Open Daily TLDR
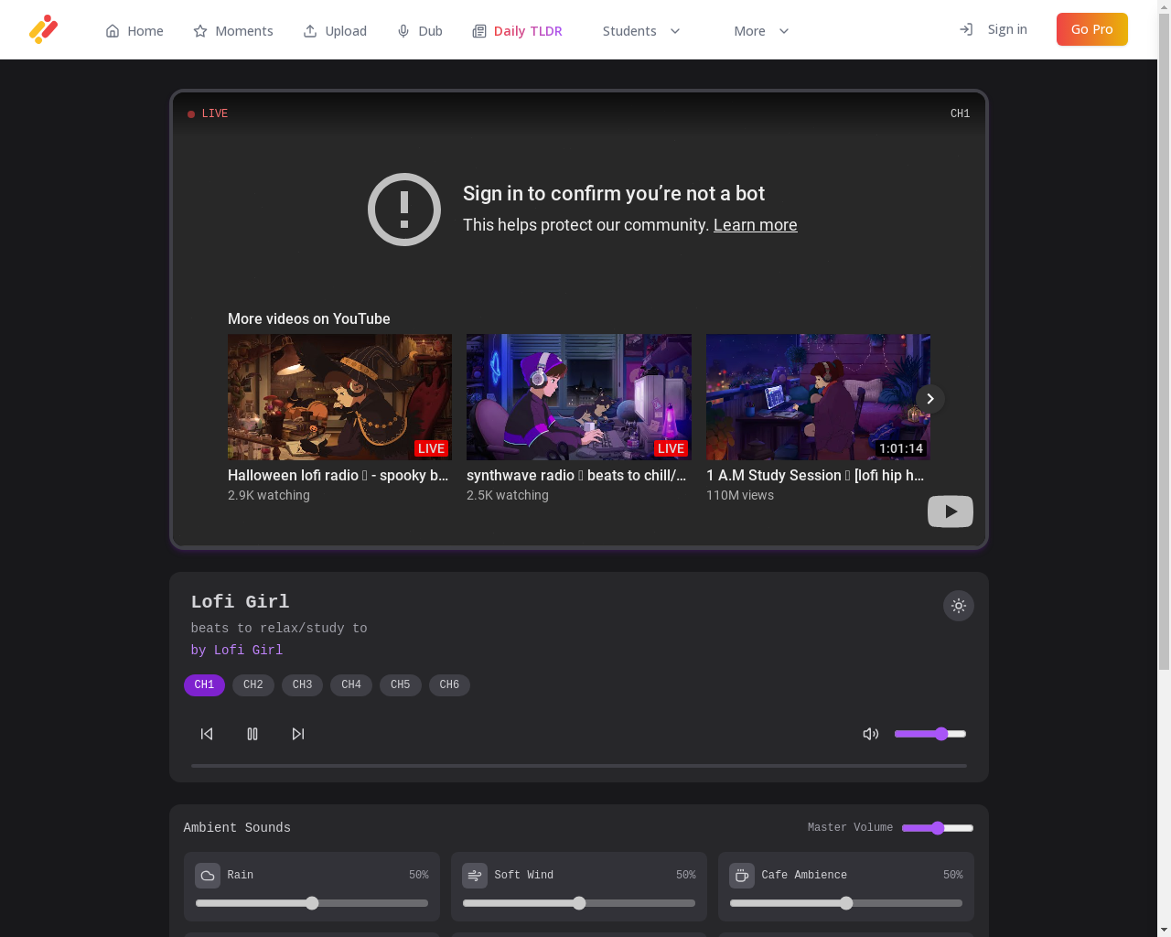 click(517, 31)
